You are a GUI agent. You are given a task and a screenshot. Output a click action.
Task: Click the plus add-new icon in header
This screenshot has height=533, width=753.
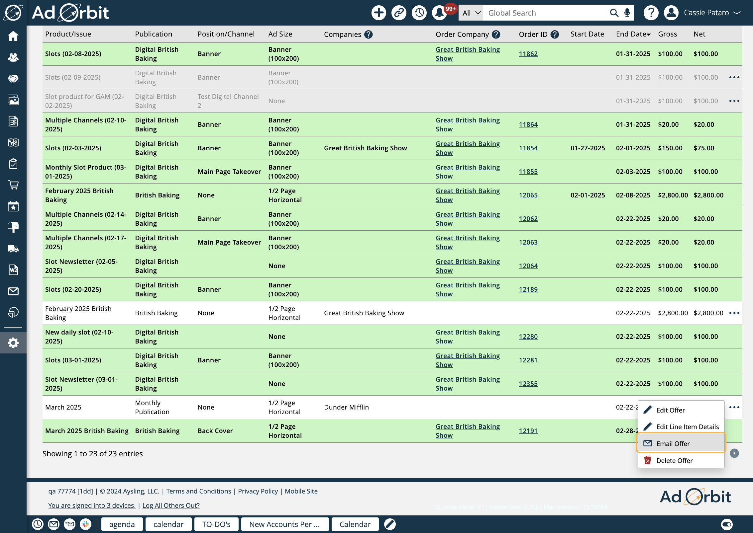coord(378,13)
